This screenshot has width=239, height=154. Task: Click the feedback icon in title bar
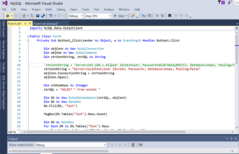[230, 3]
